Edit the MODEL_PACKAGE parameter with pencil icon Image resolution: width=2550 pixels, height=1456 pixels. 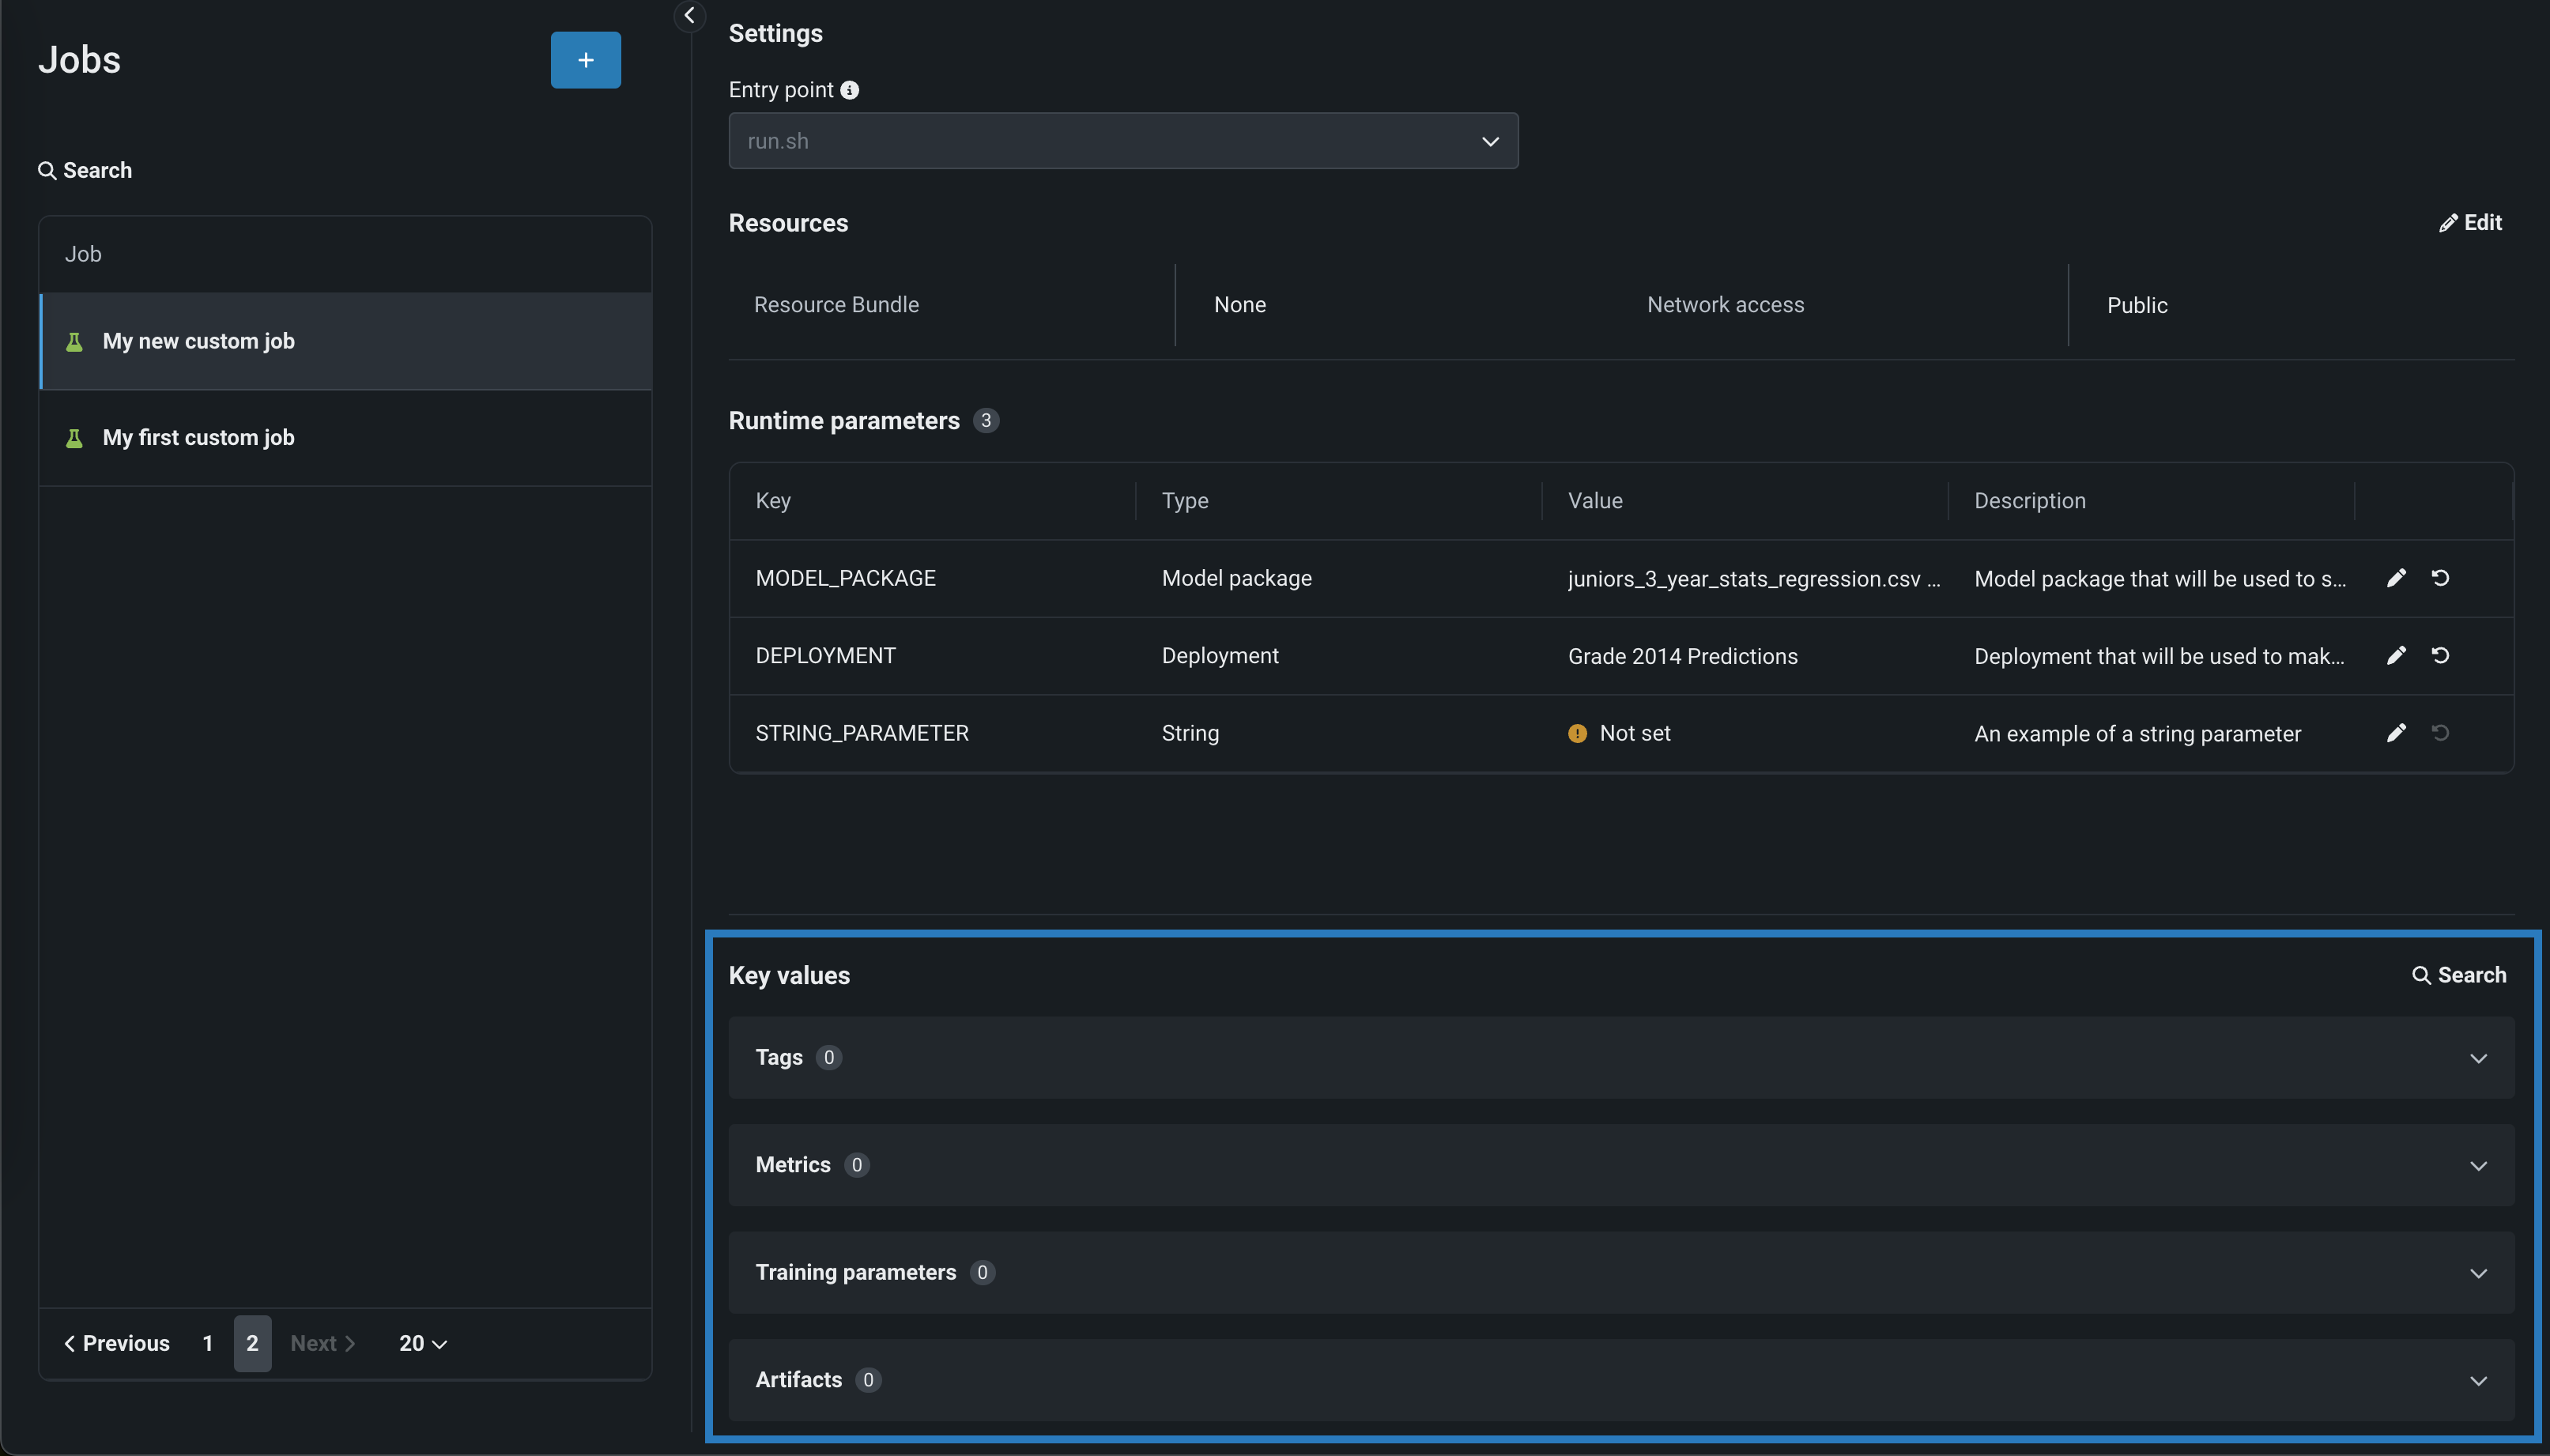pos(2396,578)
